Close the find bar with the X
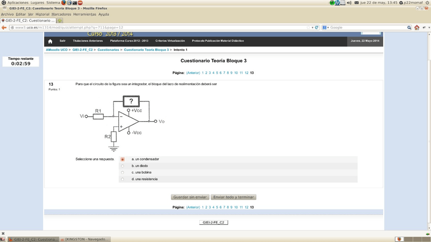Viewport: 431px width, 242px height. point(3,233)
